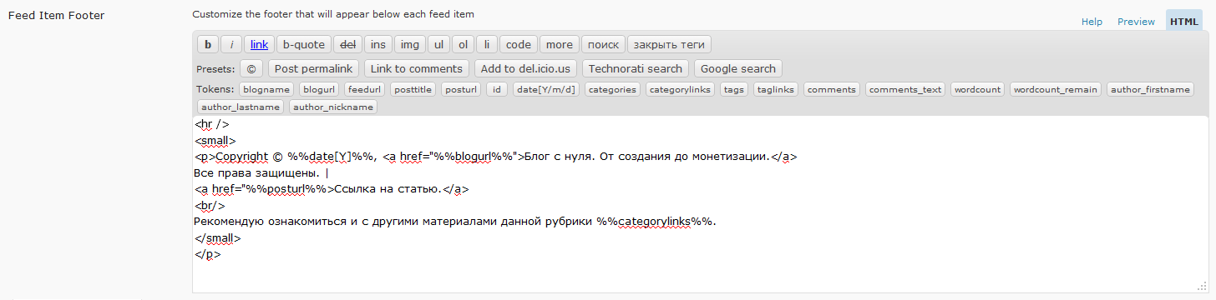
Task: Insert the tags token
Action: pyautogui.click(x=735, y=89)
